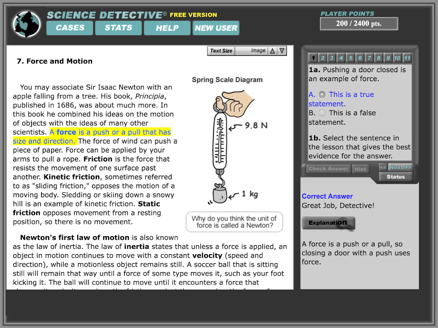Click the highlighted force definition sentence
The image size is (438, 328).
[x=92, y=137]
